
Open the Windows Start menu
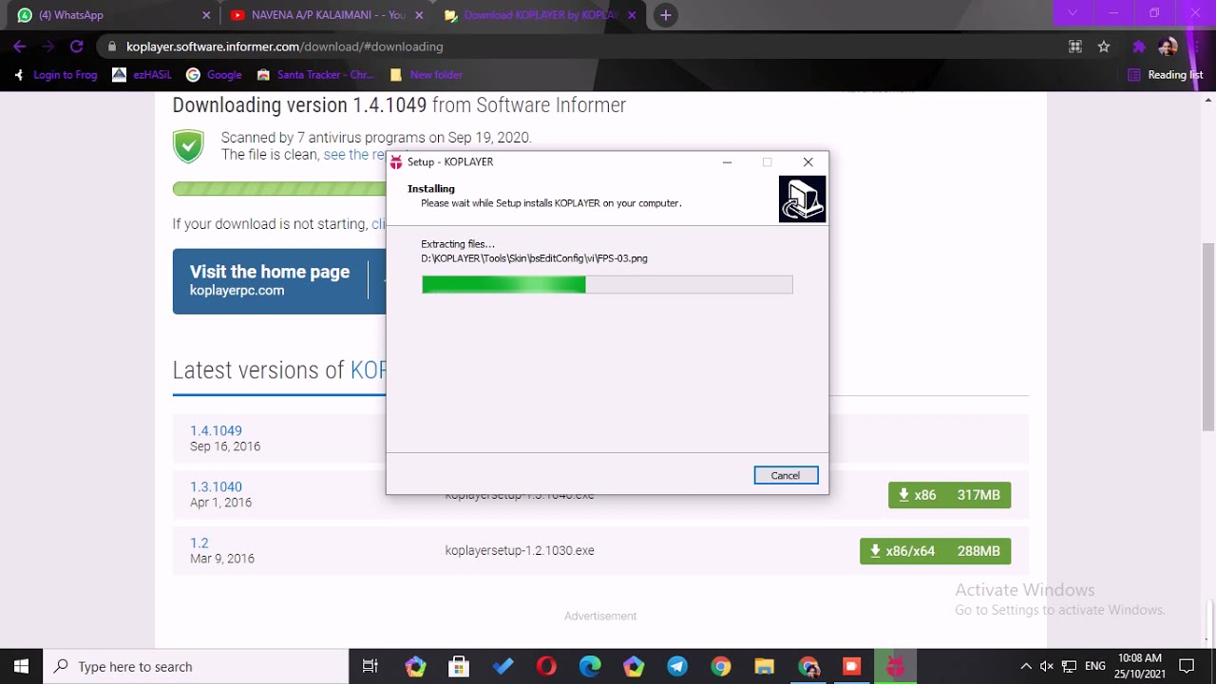(22, 666)
